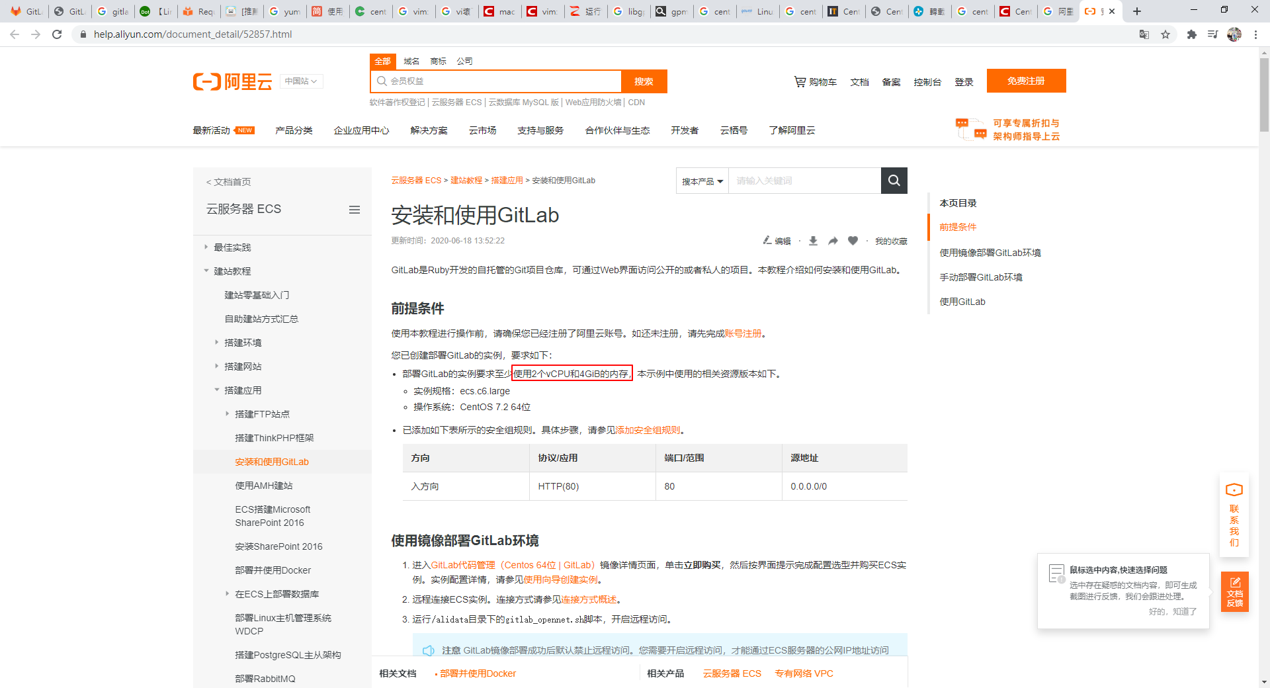Screen dimensions: 1270x688
Task: Click the download document icon
Action: [813, 241]
